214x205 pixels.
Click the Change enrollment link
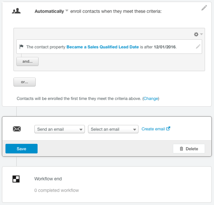click(x=151, y=99)
